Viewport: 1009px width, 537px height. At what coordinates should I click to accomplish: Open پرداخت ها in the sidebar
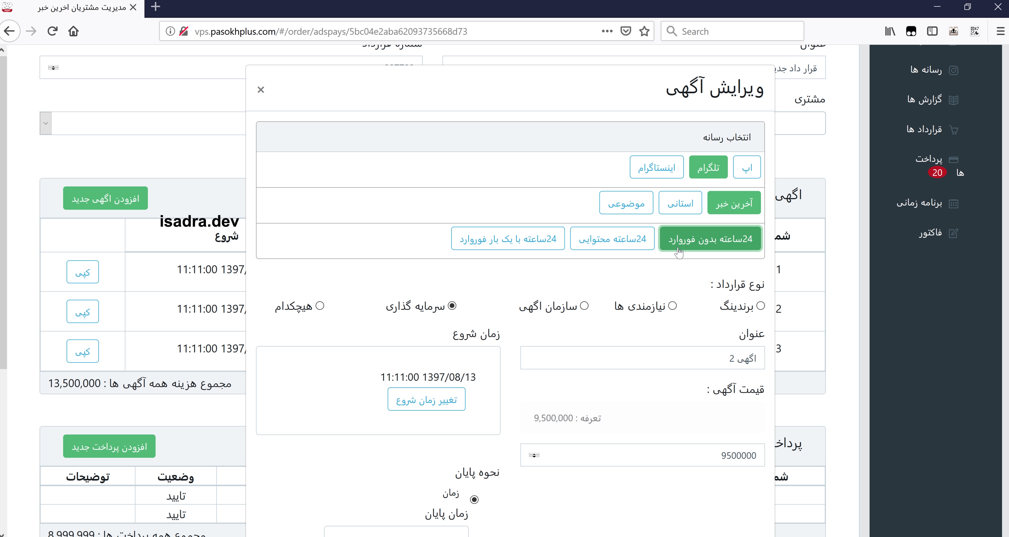tap(940, 165)
